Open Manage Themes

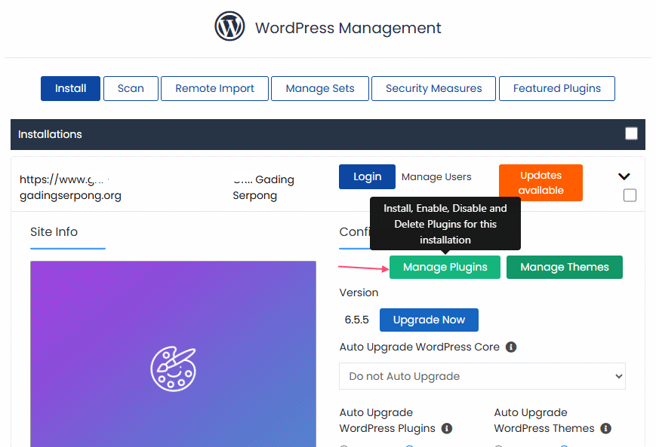[565, 267]
